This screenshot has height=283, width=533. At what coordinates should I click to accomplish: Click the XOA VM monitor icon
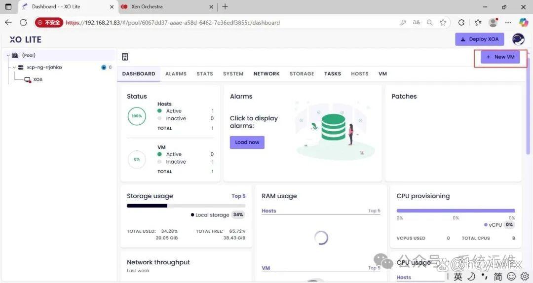click(x=28, y=79)
